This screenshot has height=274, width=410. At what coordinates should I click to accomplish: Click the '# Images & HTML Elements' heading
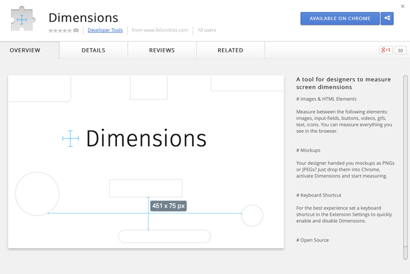click(x=326, y=99)
